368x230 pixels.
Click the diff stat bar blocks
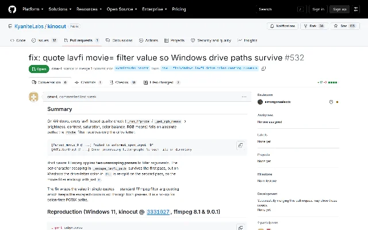332,82
